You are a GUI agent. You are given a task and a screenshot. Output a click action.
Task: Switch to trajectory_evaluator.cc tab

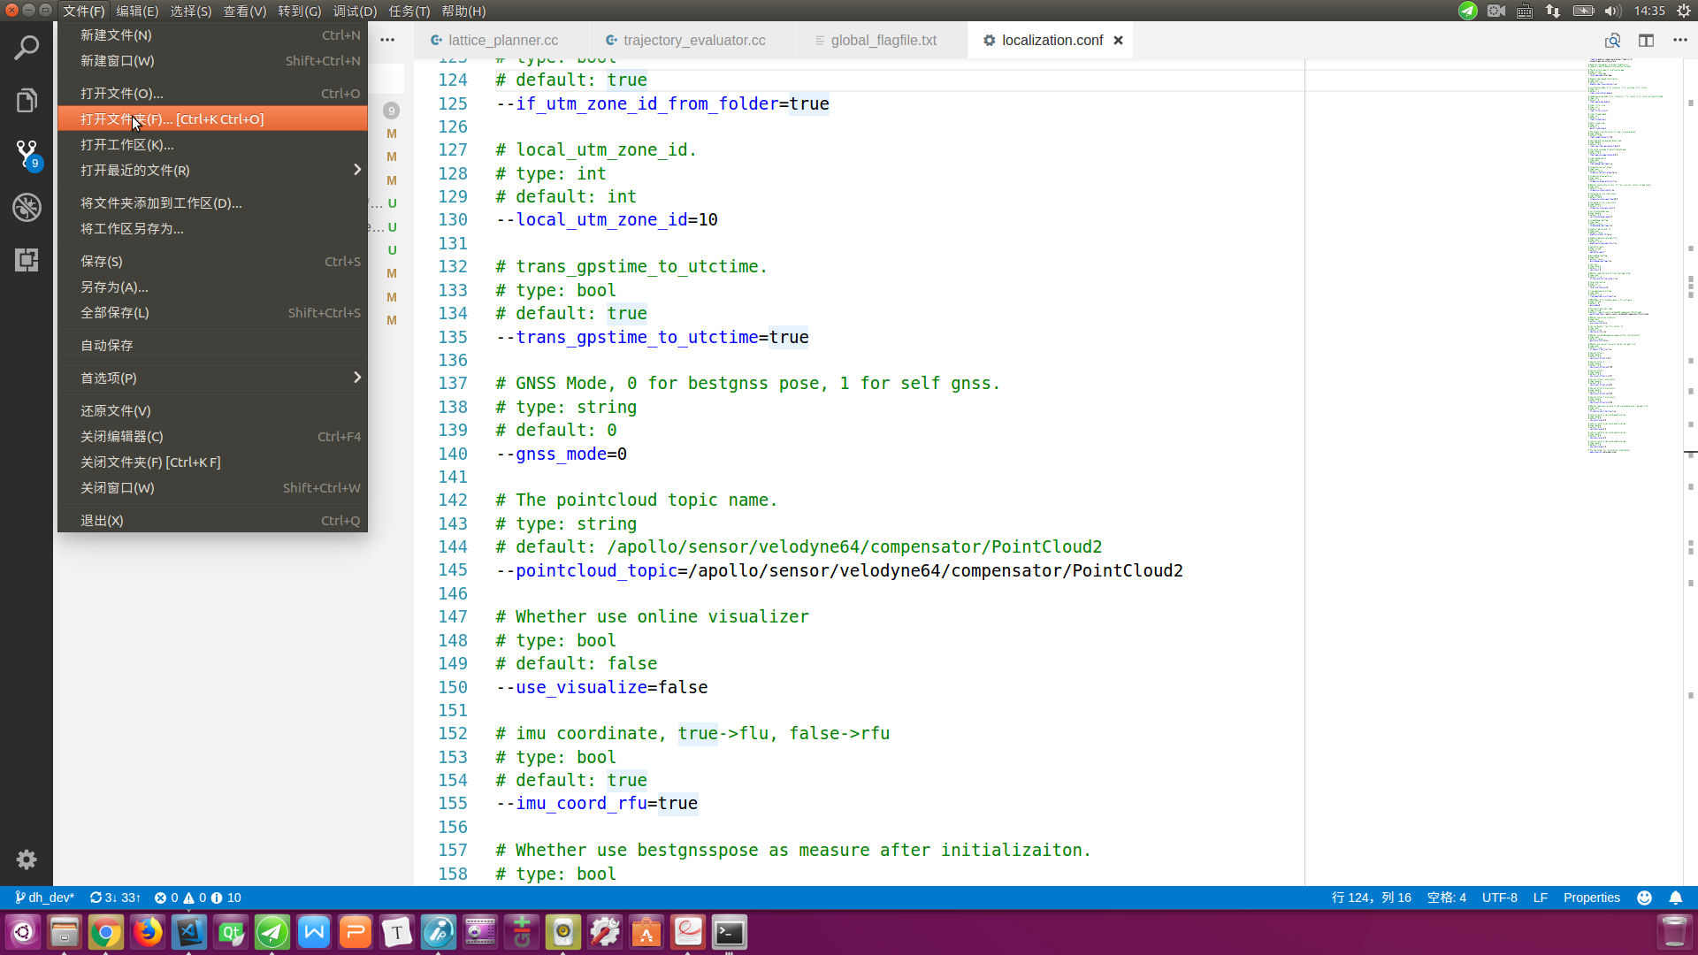pyautogui.click(x=693, y=41)
